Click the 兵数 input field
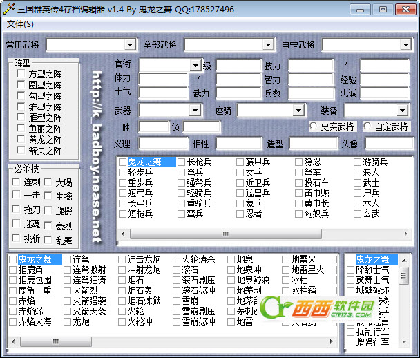 pyautogui.click(x=311, y=93)
